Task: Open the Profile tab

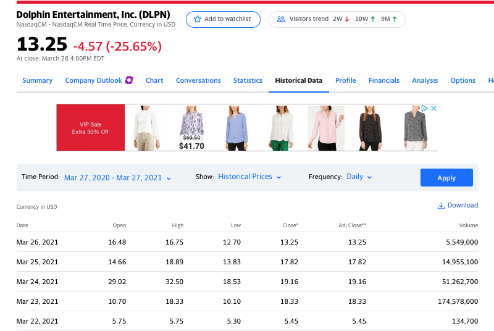Action: pos(346,80)
